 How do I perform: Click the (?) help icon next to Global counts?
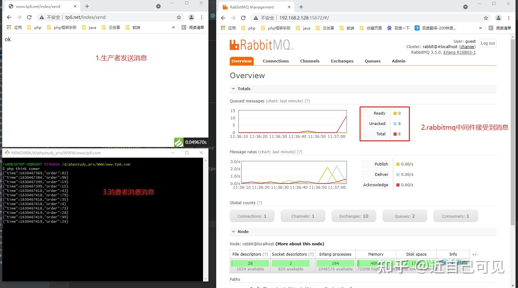pos(259,203)
